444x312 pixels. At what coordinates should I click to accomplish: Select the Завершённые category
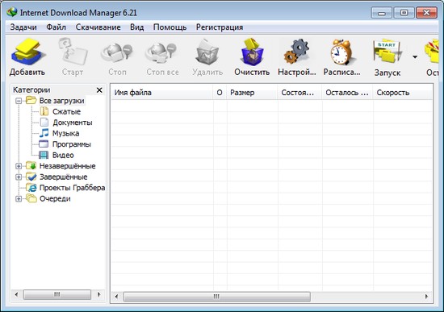coord(64,177)
